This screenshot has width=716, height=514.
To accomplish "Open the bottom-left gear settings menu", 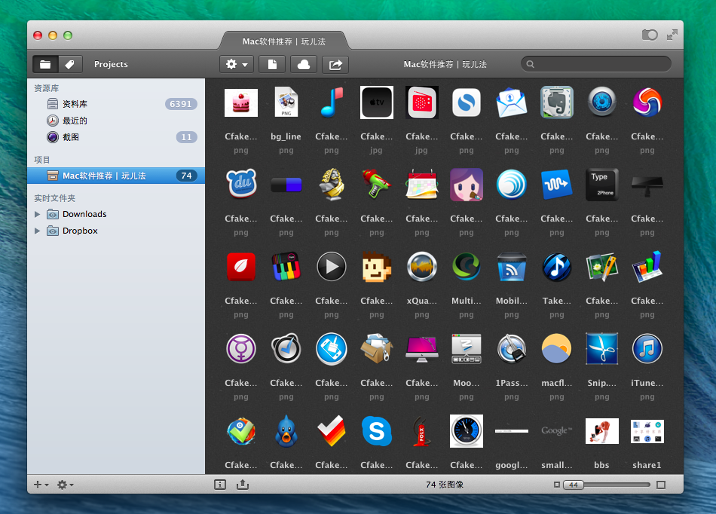I will point(65,485).
